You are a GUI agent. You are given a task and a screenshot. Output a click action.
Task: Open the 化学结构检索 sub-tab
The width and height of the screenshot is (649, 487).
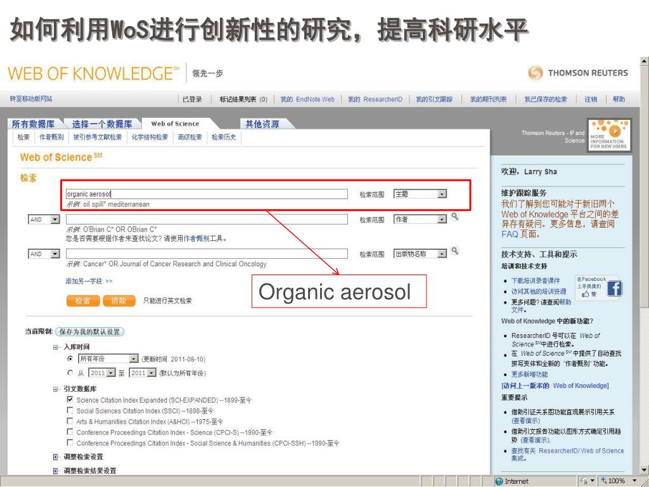pos(150,137)
